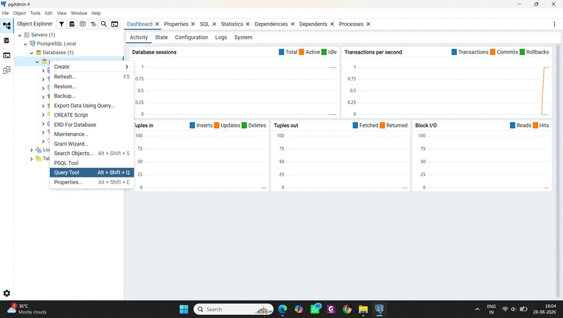
Task: Collapse the selected database node chevron
Action: (x=37, y=62)
